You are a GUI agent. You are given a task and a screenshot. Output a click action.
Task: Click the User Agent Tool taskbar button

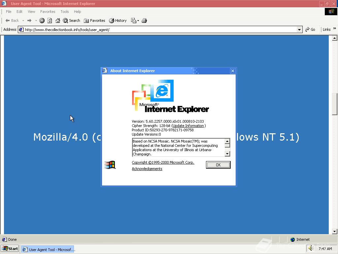click(48, 249)
